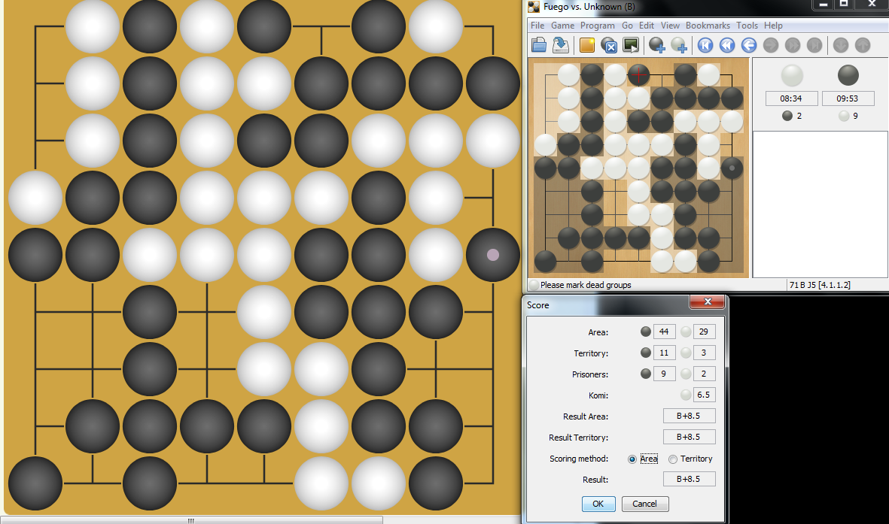Select the setup white stone tool
Viewport: 889px width, 524px height.
tap(679, 45)
